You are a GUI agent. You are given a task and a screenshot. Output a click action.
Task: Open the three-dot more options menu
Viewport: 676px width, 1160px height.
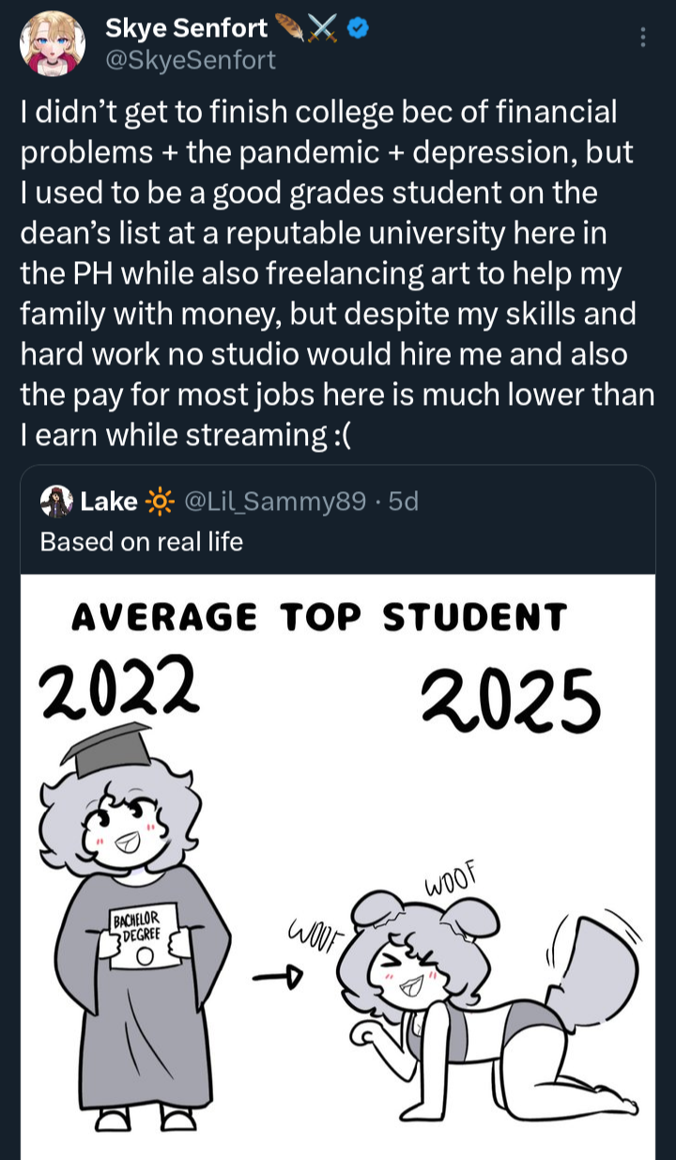pyautogui.click(x=642, y=37)
